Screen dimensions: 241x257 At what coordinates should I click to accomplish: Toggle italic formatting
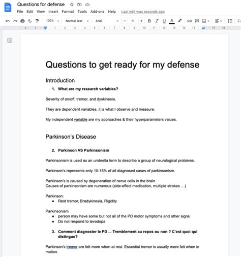pyautogui.click(x=157, y=21)
